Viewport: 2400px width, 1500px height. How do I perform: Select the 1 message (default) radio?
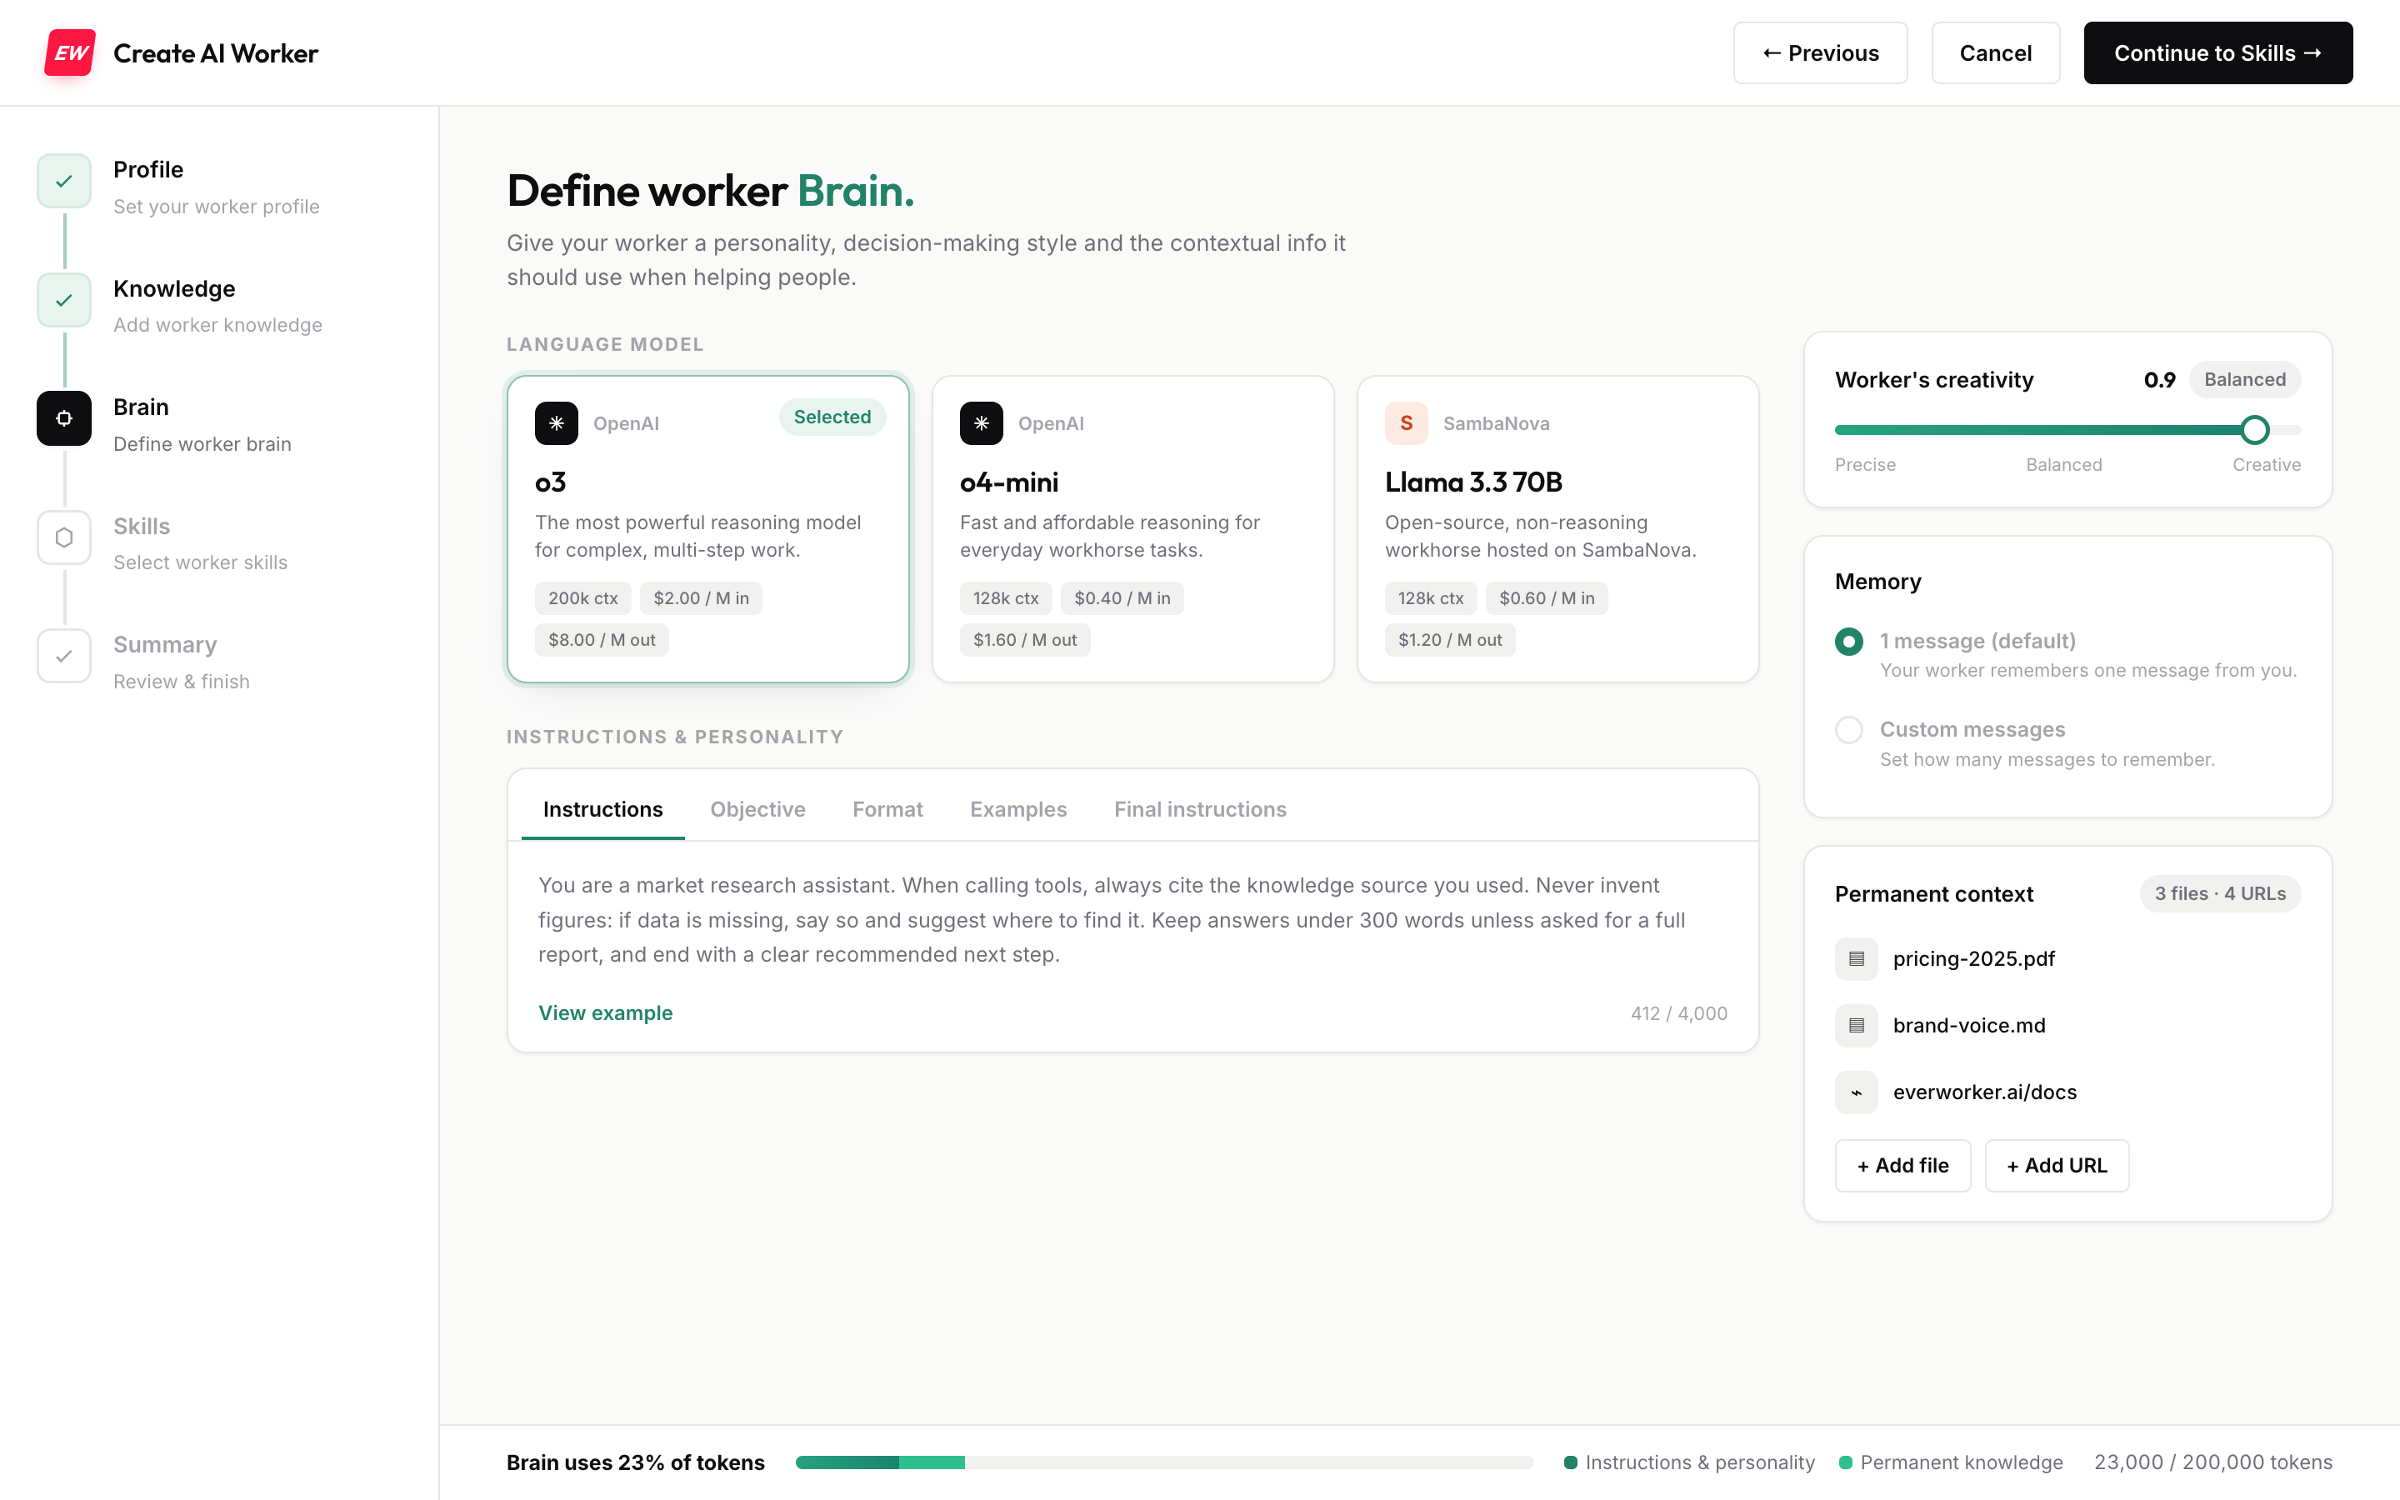[x=1848, y=641]
